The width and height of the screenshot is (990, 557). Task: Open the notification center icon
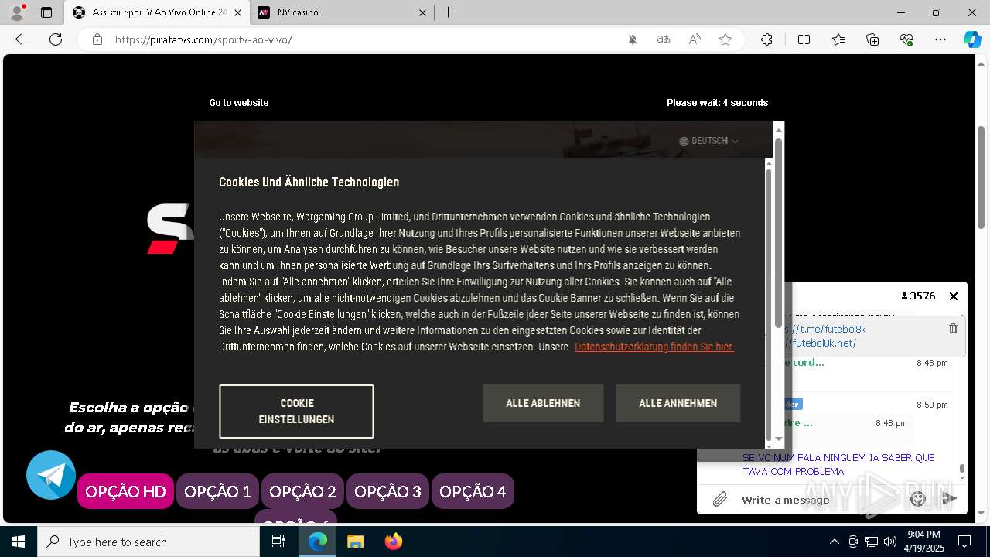[964, 542]
